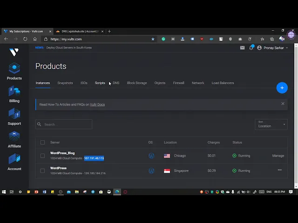Screen dimensions: 298x223
Task: Click the Vultr logo in sidebar
Action: (x=14, y=52)
